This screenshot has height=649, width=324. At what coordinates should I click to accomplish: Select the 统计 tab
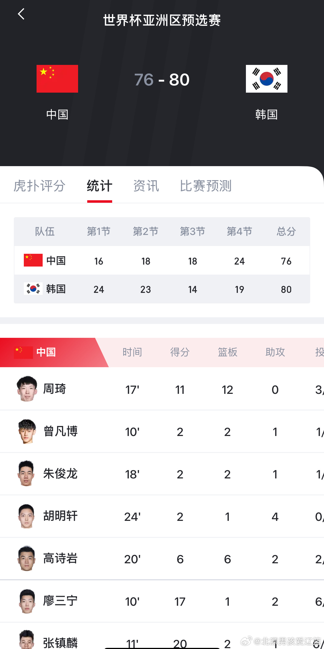tap(99, 186)
